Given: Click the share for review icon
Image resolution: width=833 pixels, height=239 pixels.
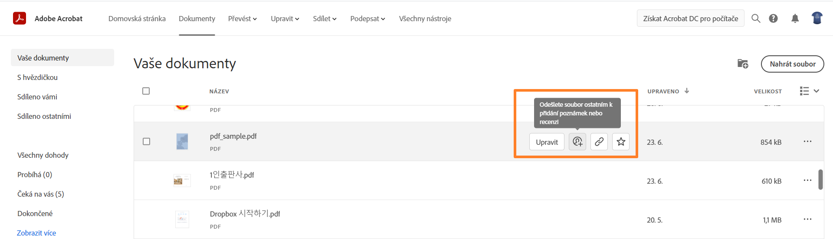Looking at the screenshot, I should point(577,142).
